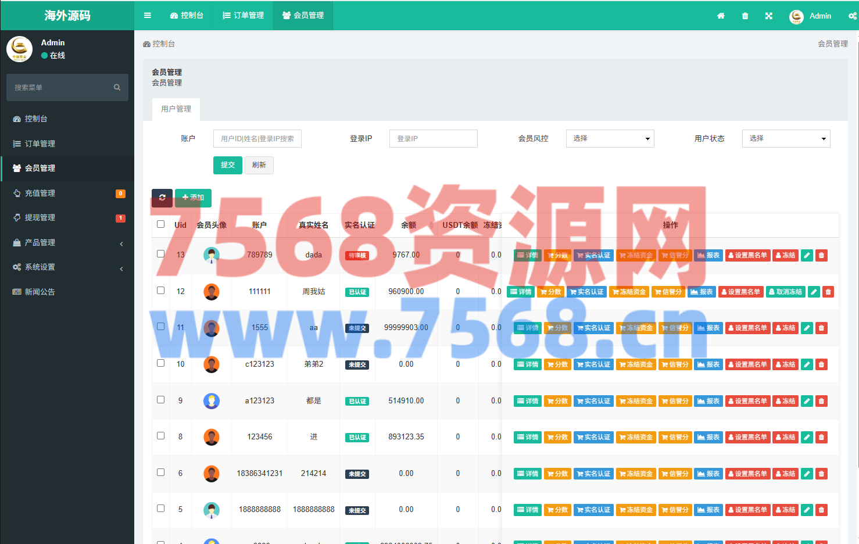Click the search magnifier in sidebar

117,87
